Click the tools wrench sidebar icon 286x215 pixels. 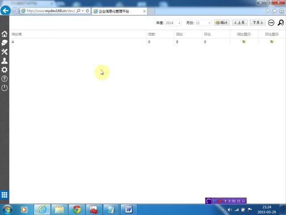(x=4, y=52)
